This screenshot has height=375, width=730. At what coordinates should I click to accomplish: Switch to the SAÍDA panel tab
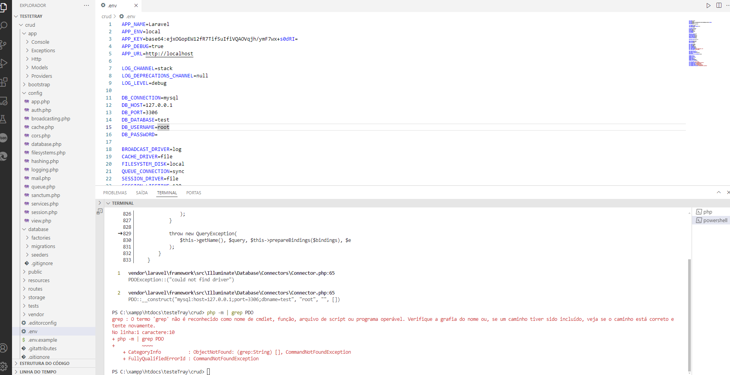click(142, 193)
